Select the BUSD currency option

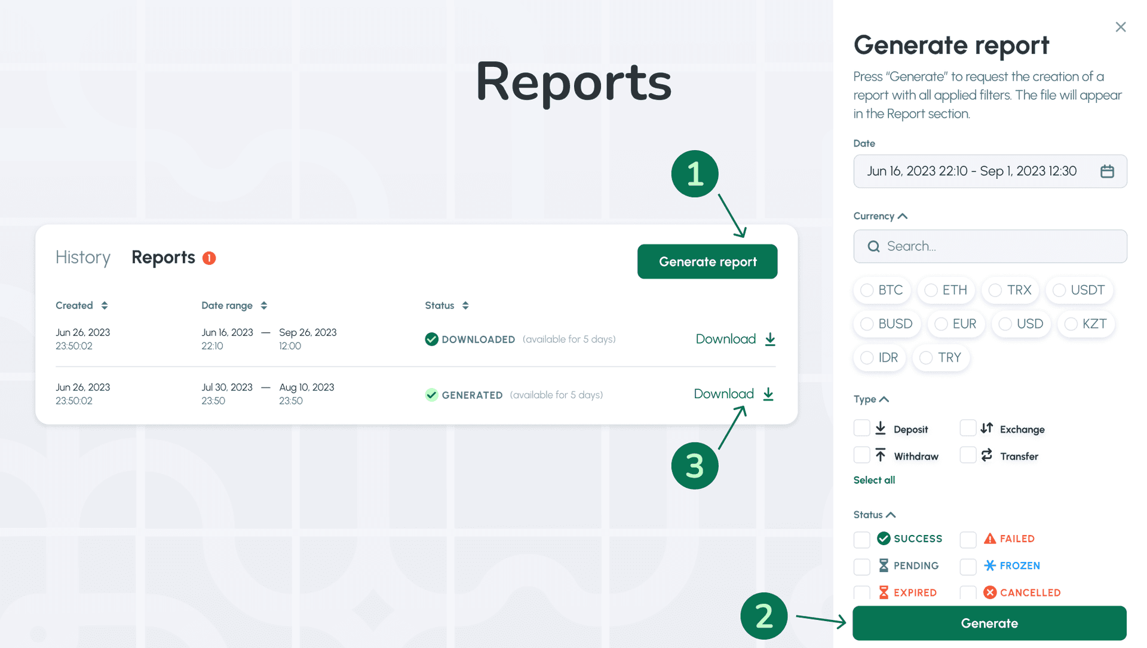[x=887, y=324]
